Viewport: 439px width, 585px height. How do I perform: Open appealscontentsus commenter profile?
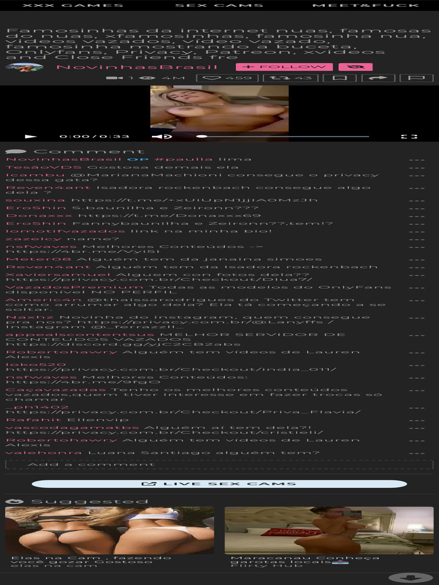point(80,335)
